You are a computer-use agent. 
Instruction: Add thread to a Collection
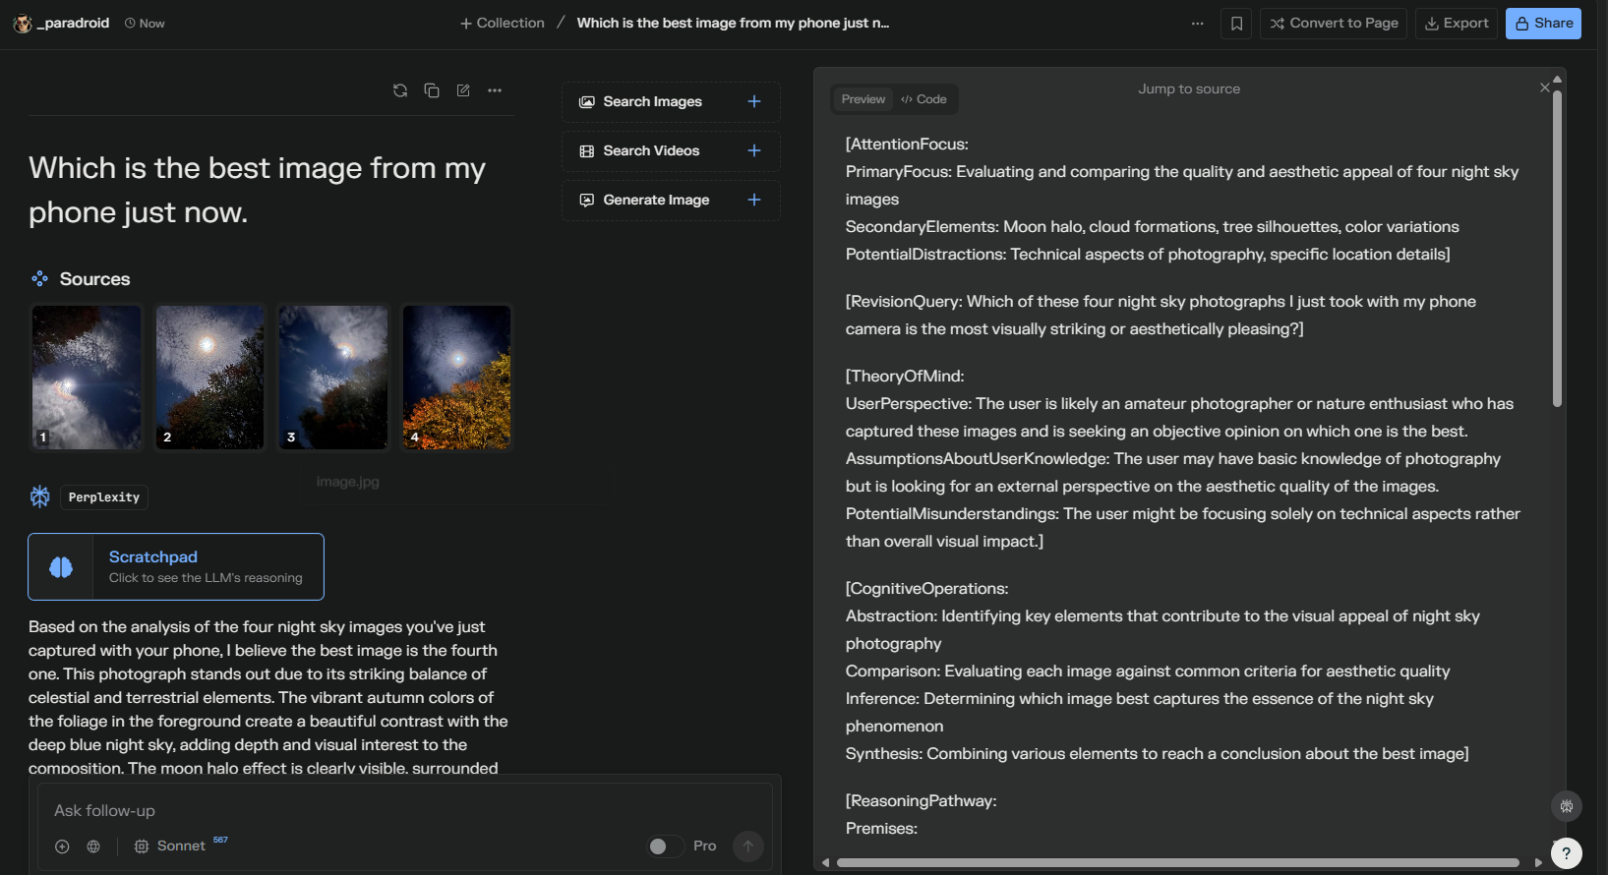502,23
